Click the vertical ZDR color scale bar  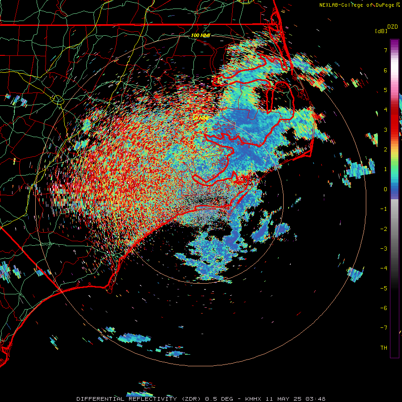[x=394, y=198]
